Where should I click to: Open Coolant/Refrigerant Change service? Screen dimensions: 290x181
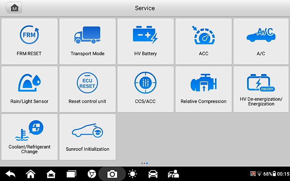tap(29, 137)
